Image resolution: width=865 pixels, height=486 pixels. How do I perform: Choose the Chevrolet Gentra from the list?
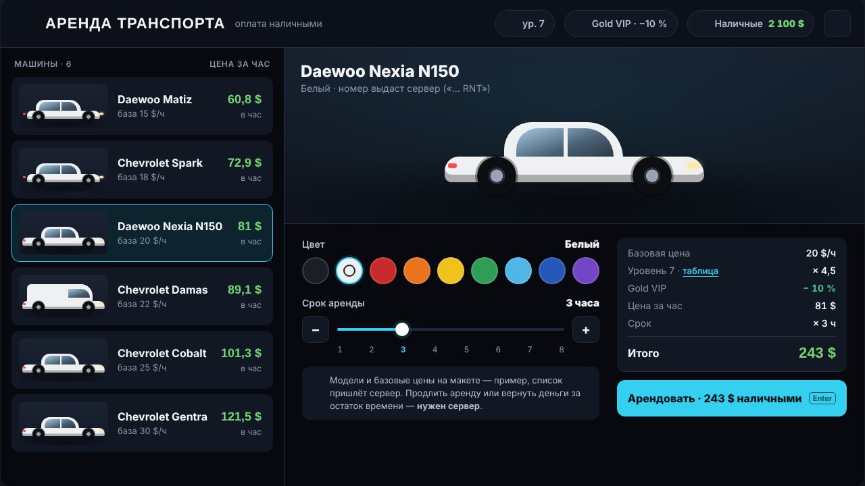(142, 423)
